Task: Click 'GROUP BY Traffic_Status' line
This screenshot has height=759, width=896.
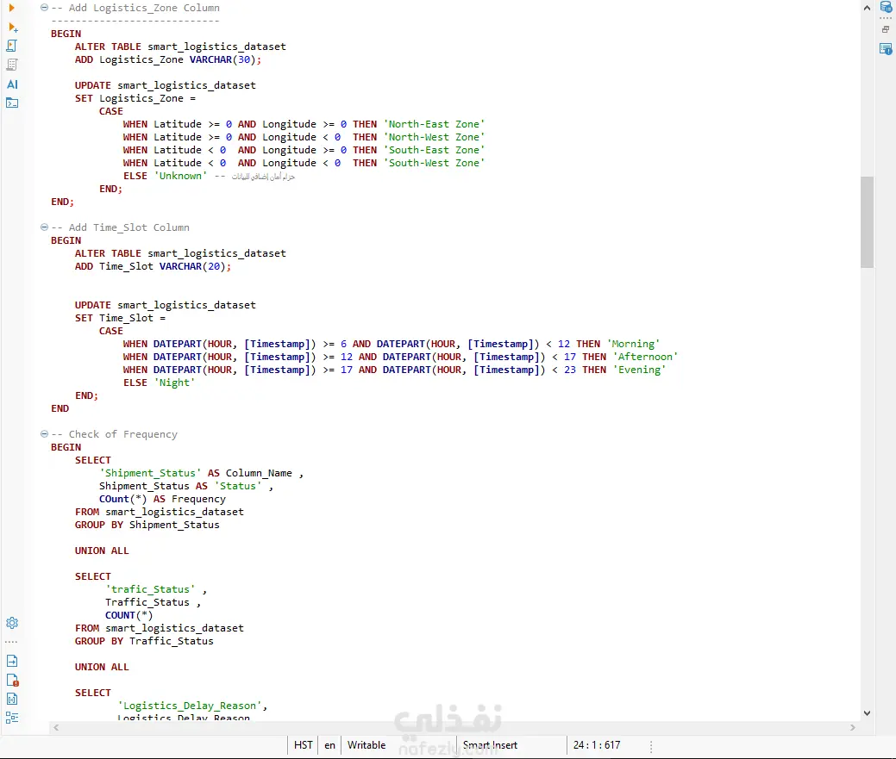Action: click(x=144, y=642)
